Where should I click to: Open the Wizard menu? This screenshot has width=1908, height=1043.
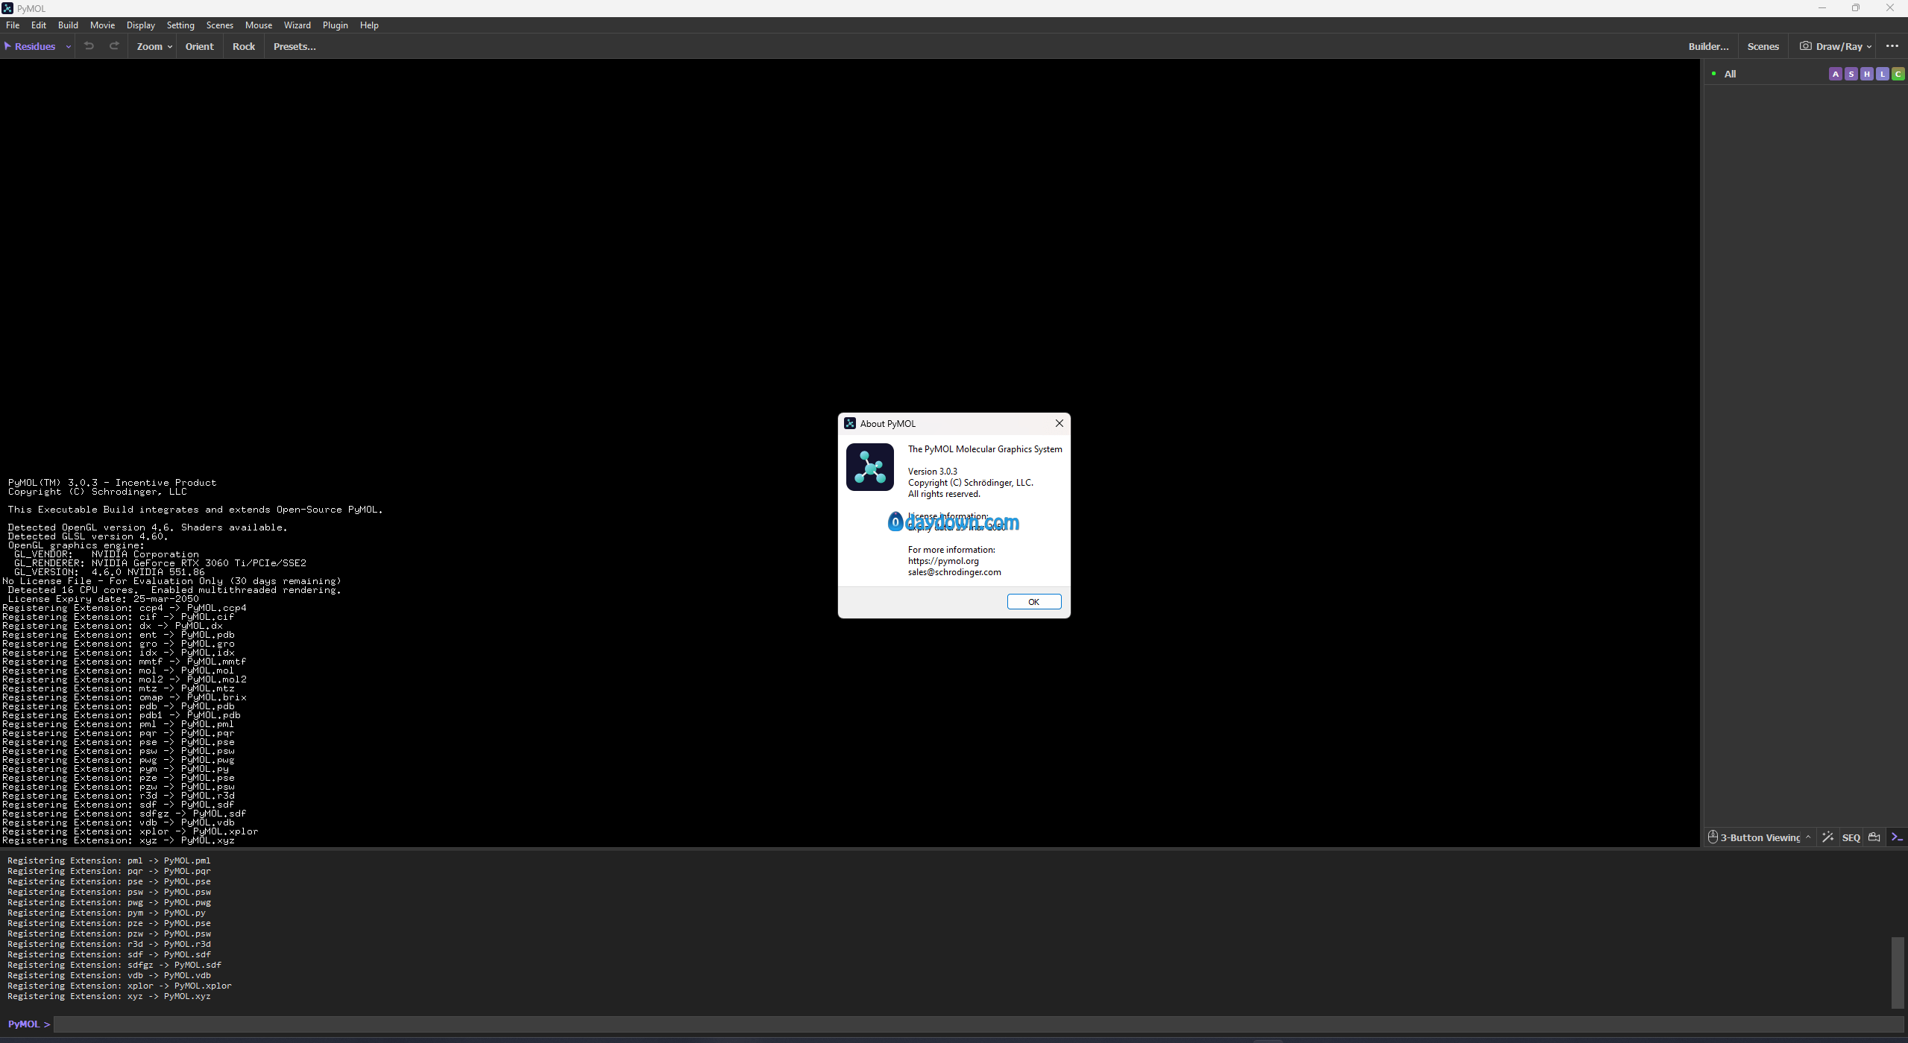point(297,25)
